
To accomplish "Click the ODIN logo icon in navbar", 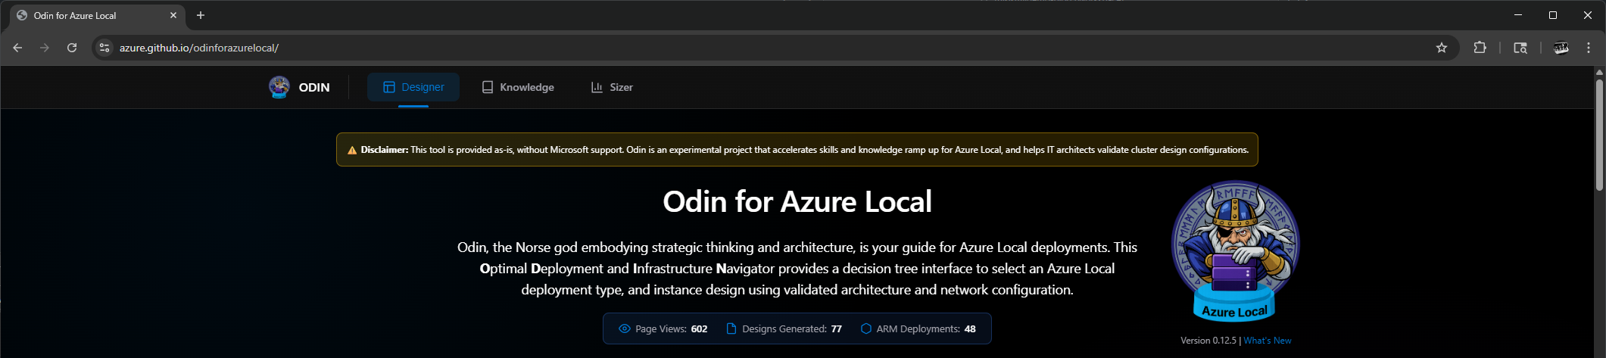I will [279, 87].
